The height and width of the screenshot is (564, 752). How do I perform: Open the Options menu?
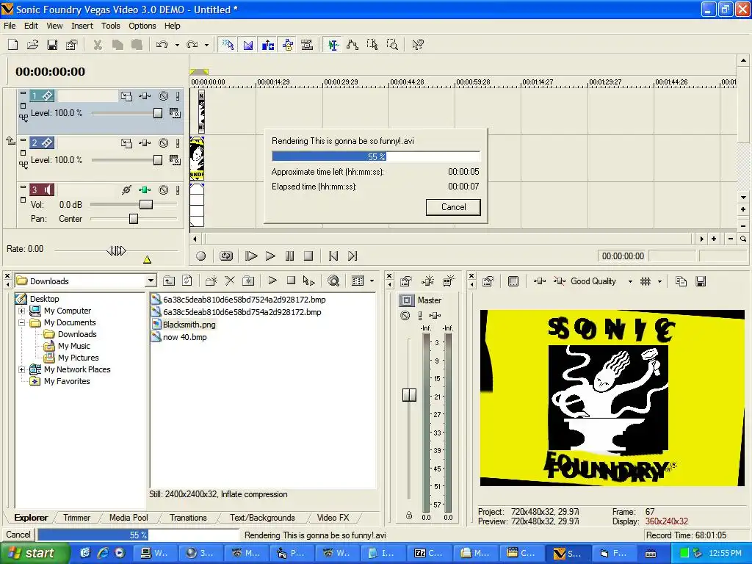(142, 26)
